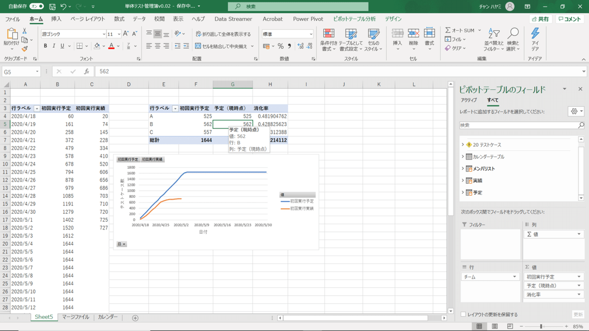Click the insert function fx icon
589x331 pixels.
pyautogui.click(x=86, y=72)
